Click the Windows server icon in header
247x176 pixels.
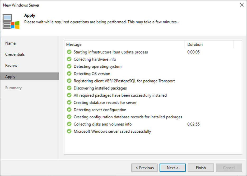point(11,21)
